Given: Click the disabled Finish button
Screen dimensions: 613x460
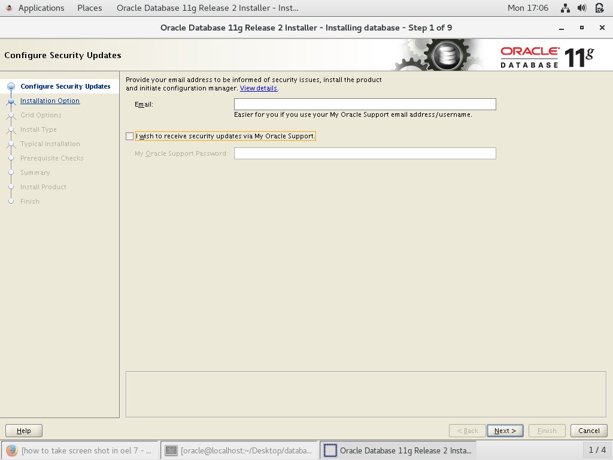Looking at the screenshot, I should pyautogui.click(x=547, y=431).
